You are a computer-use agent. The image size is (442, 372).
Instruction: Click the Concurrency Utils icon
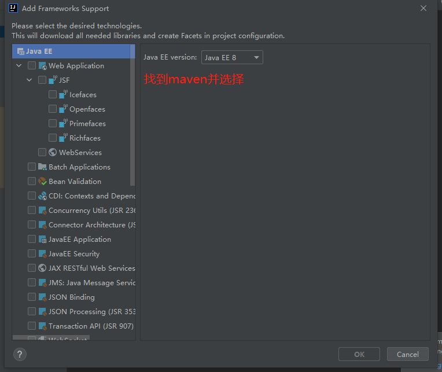click(x=43, y=211)
